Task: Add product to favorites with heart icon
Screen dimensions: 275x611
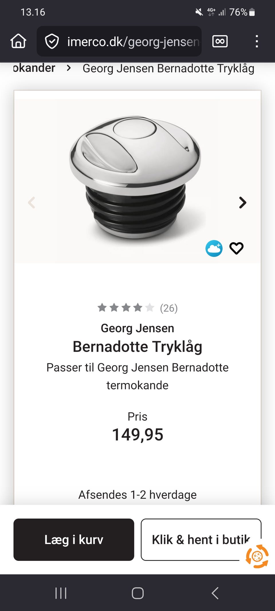Action: click(236, 248)
